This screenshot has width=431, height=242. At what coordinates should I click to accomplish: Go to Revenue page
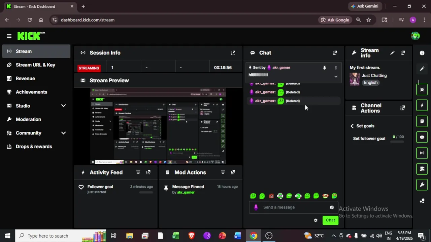36,79
